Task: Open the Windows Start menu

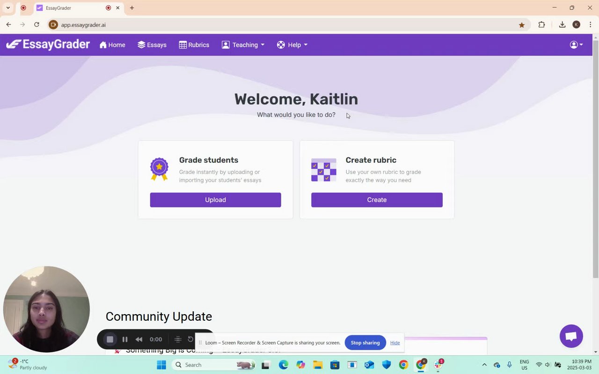Action: click(x=161, y=365)
